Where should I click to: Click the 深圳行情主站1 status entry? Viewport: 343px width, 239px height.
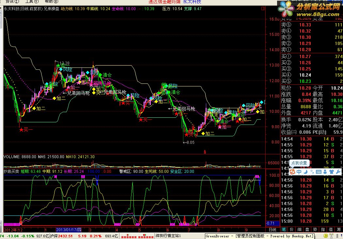point(168,236)
